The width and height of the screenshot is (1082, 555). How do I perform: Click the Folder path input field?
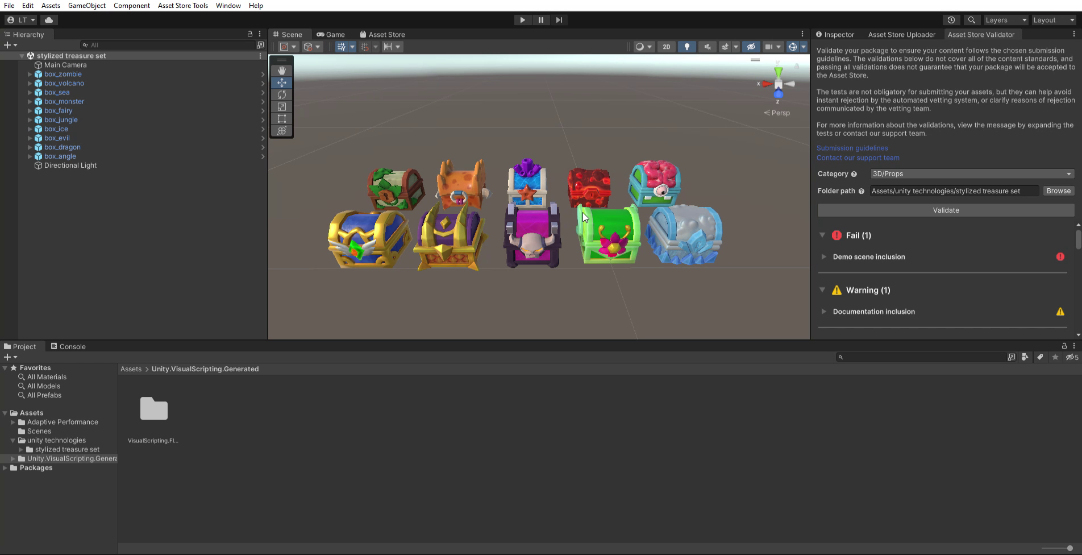pos(954,191)
